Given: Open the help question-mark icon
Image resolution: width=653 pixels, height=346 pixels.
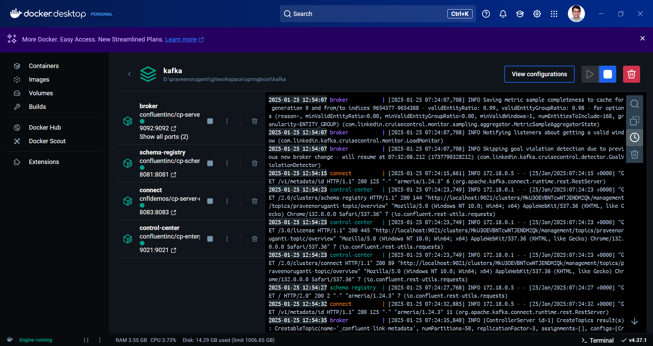Looking at the screenshot, I should (x=486, y=14).
